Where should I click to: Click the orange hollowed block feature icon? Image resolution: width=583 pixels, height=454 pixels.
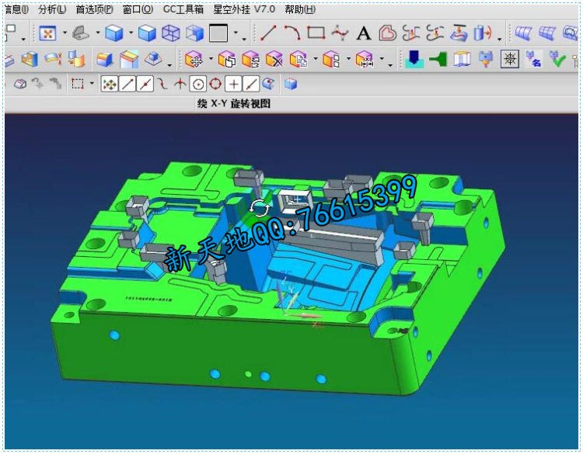pyautogui.click(x=30, y=59)
